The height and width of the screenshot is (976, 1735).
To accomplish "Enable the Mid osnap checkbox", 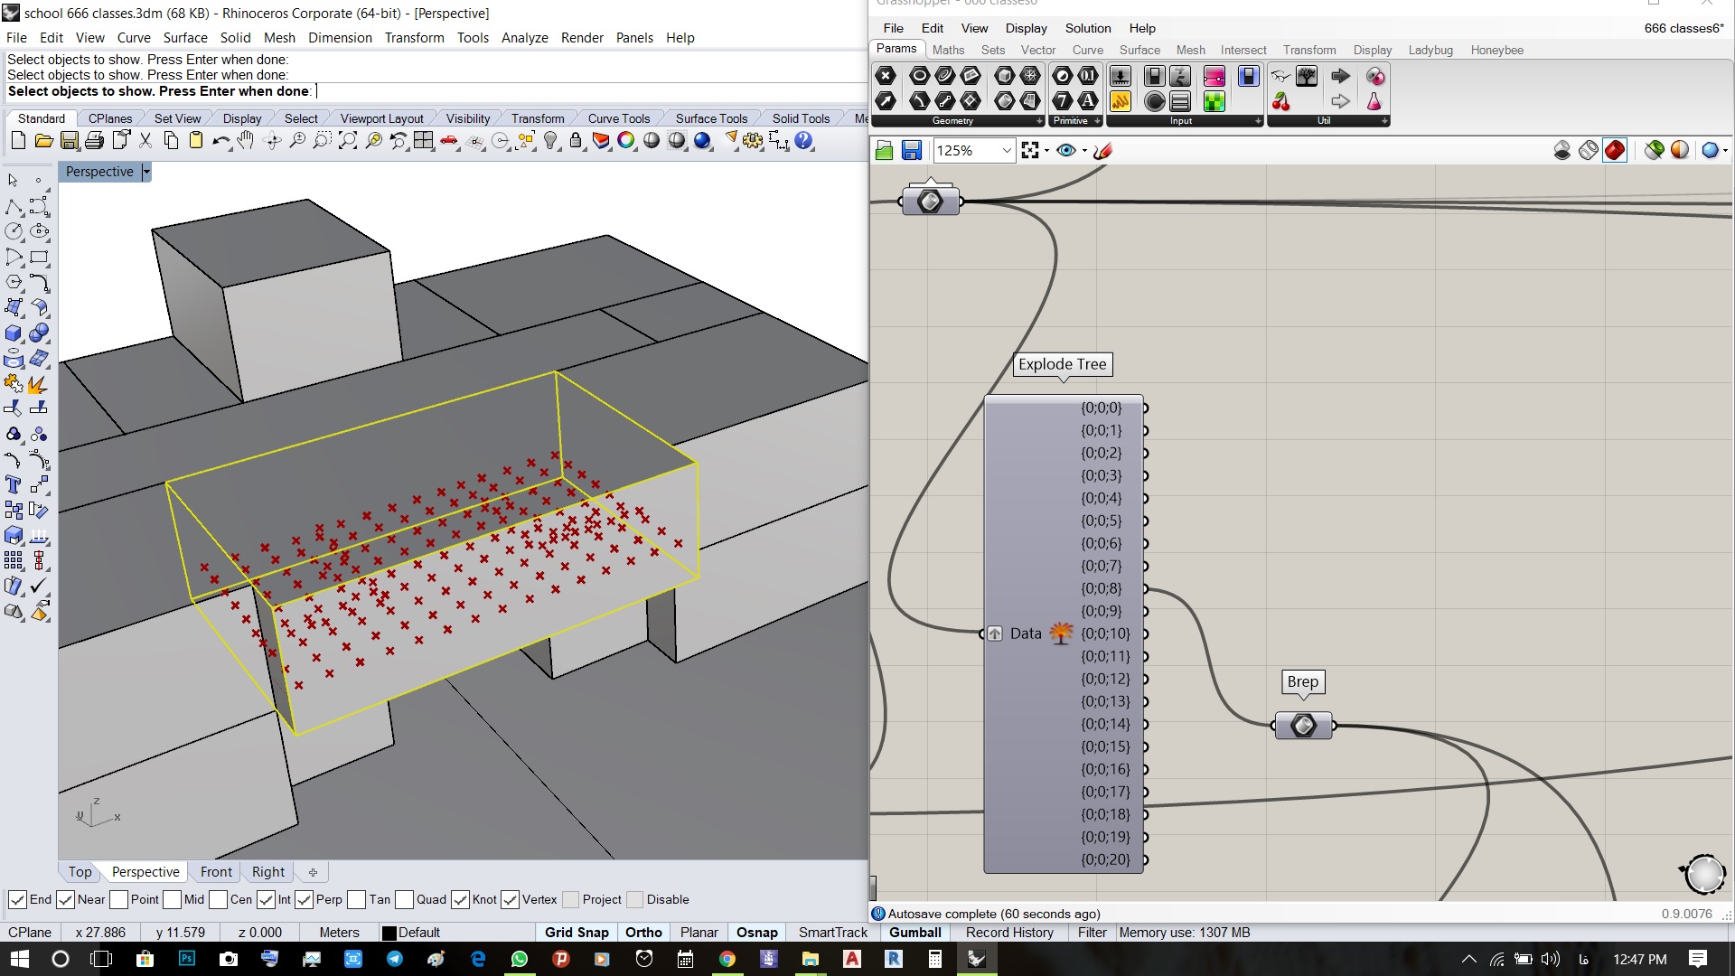I will coord(172,900).
